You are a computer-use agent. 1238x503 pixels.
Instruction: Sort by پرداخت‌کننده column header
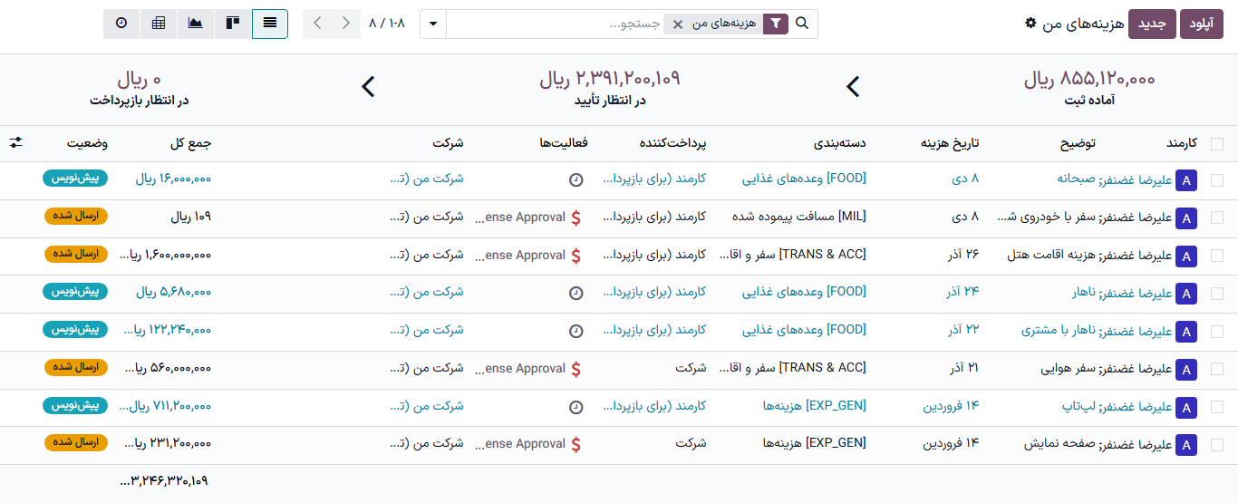point(672,143)
